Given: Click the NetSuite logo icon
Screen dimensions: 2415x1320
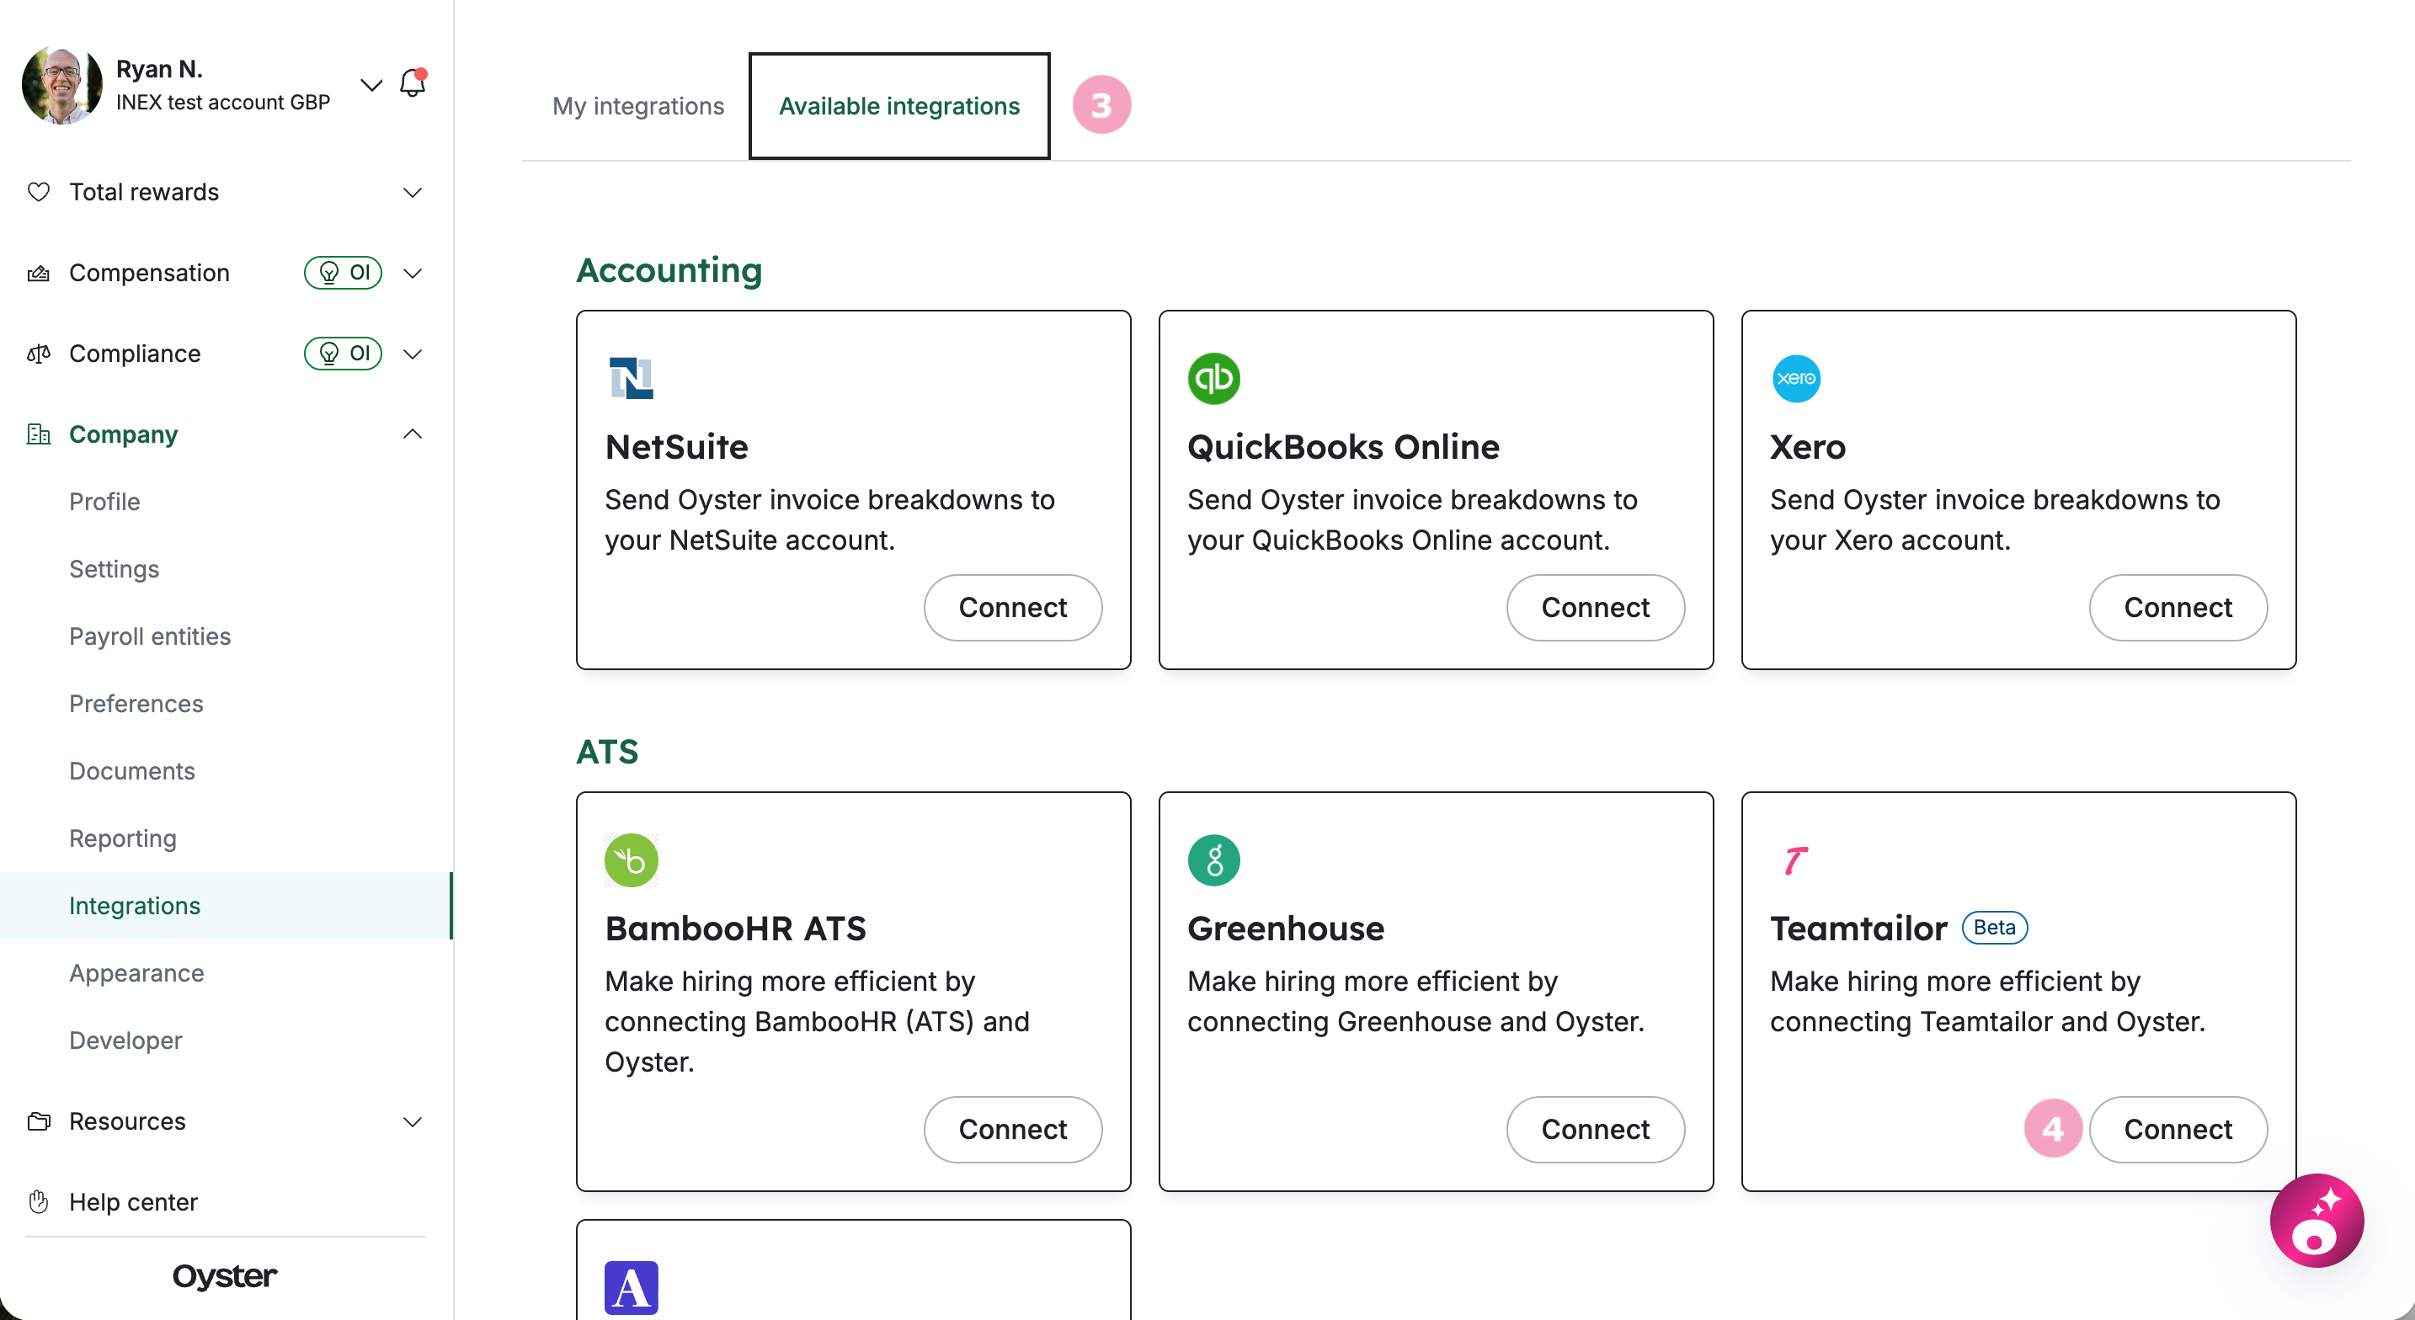Looking at the screenshot, I should pos(631,379).
